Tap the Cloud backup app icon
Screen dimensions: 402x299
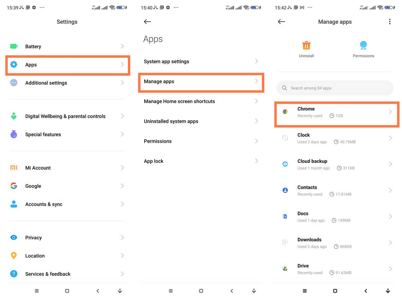coord(285,164)
